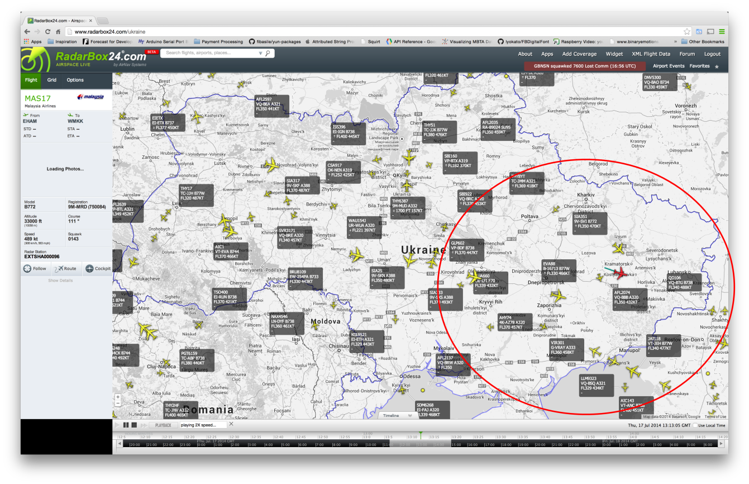
Task: Open the Other Bookmarks folder
Action: pyautogui.click(x=703, y=41)
